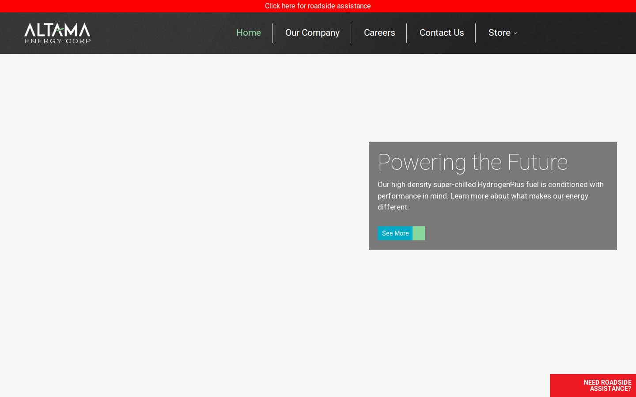The height and width of the screenshot is (397, 636).
Task: Navigate to Contact Us
Action: pos(442,33)
